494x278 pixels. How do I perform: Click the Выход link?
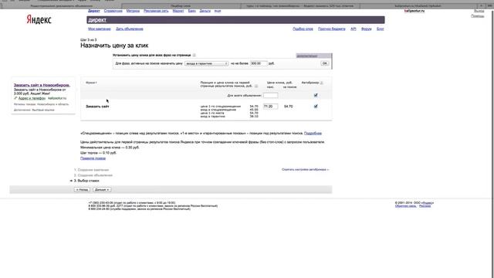(x=479, y=11)
